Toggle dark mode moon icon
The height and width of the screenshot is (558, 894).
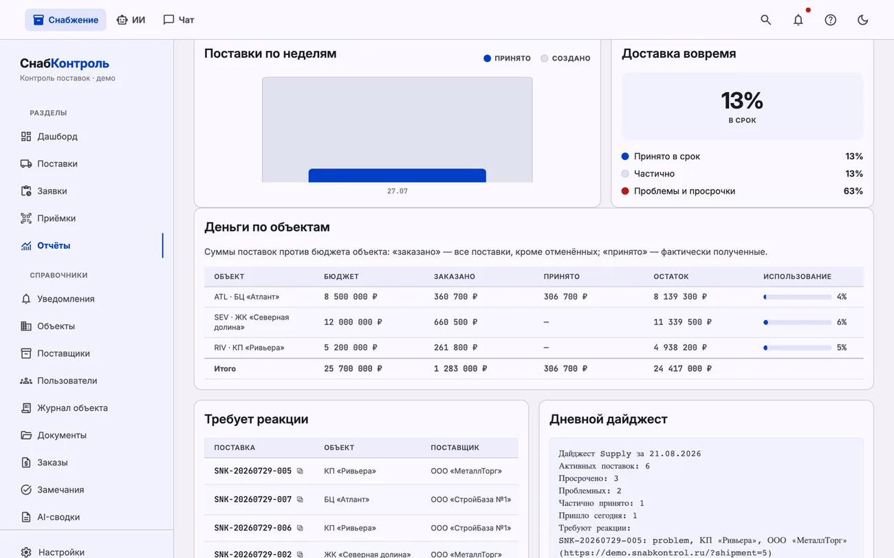coord(862,20)
